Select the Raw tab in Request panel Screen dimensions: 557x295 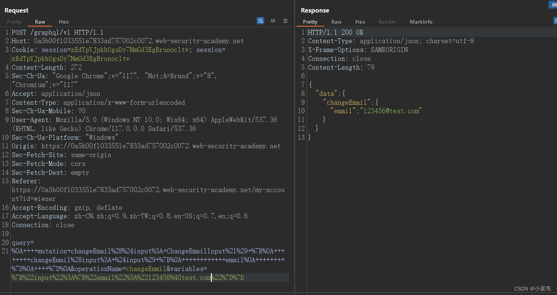(x=40, y=22)
